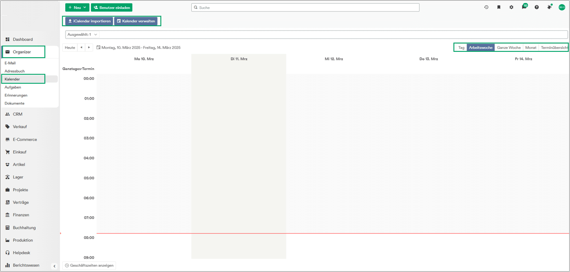
Task: Click the CRM people icon
Action: click(x=8, y=114)
